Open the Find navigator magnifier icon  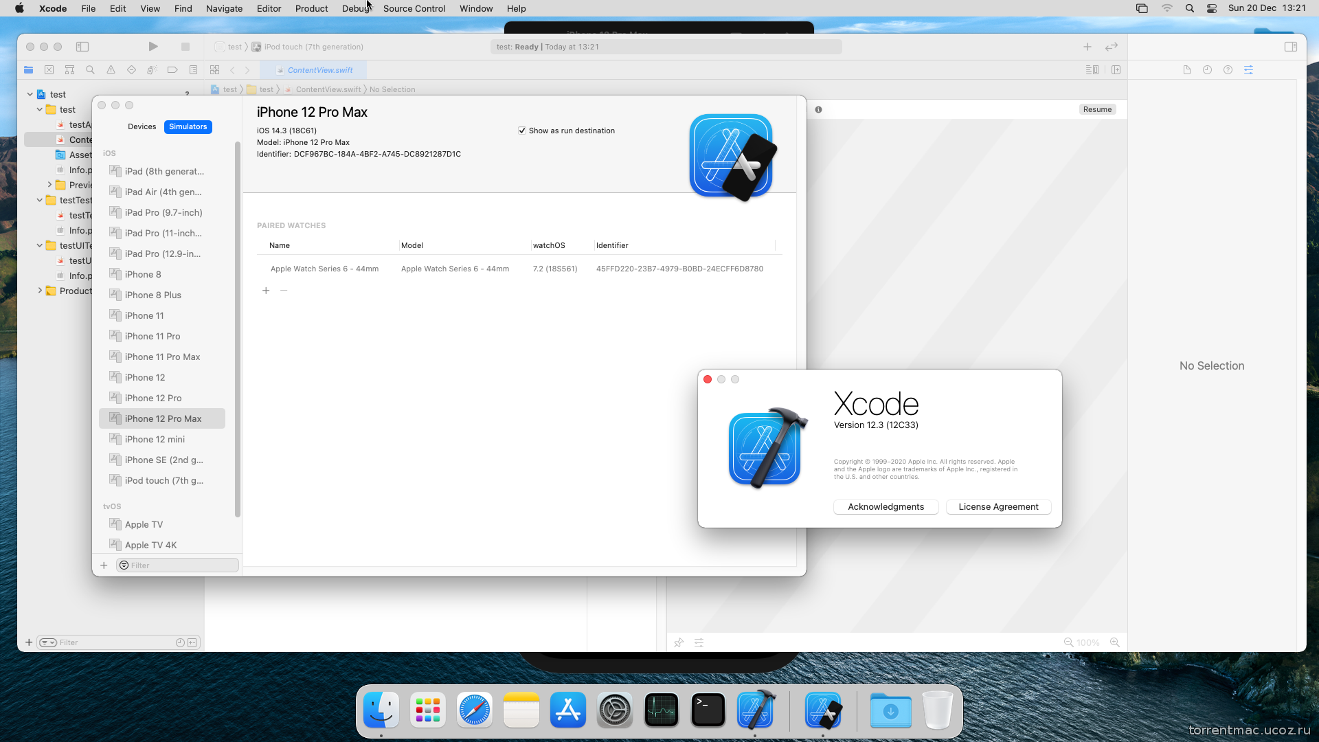(90, 70)
